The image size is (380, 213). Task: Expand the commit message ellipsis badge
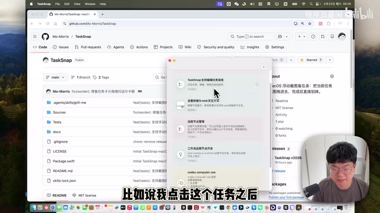140,92
